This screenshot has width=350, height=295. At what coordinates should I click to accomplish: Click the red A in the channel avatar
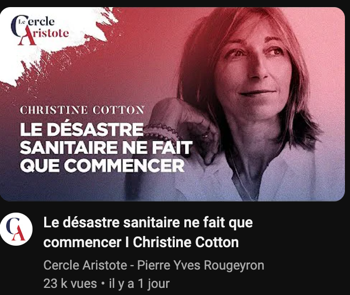coord(19,233)
